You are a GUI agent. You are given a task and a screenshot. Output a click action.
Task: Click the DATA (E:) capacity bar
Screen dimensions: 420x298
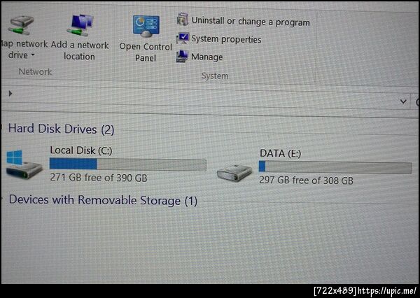pos(335,167)
